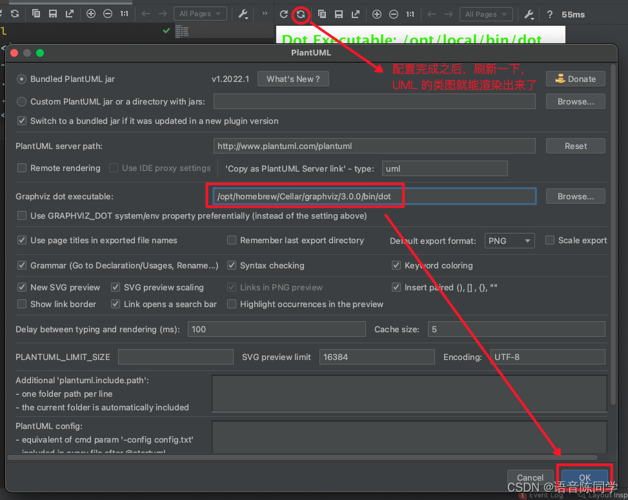This screenshot has height=500, width=628.
Task: Click the Encoding UTF-8 field
Action: pos(547,357)
